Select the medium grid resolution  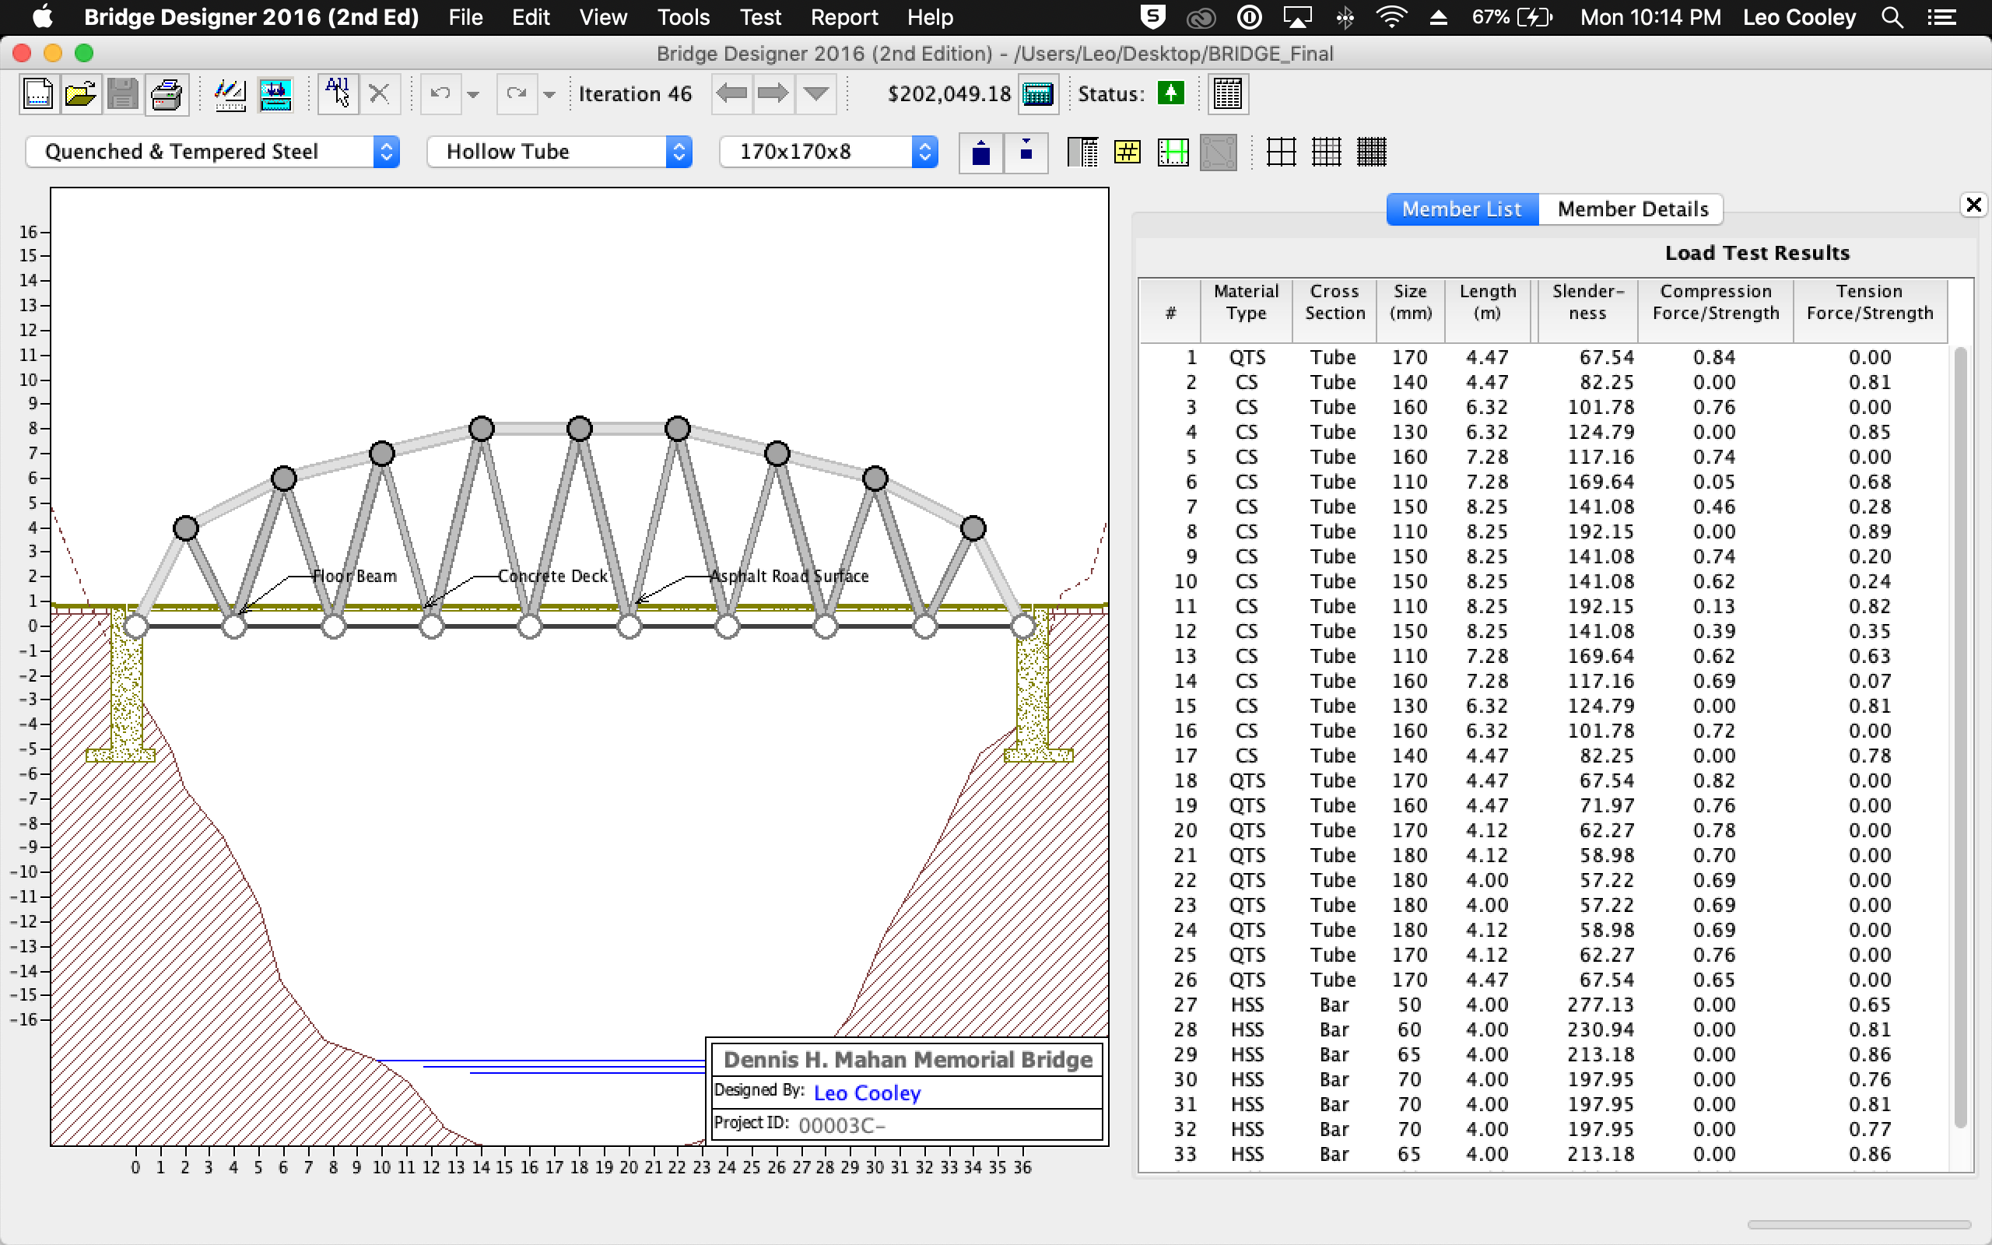[x=1327, y=153]
